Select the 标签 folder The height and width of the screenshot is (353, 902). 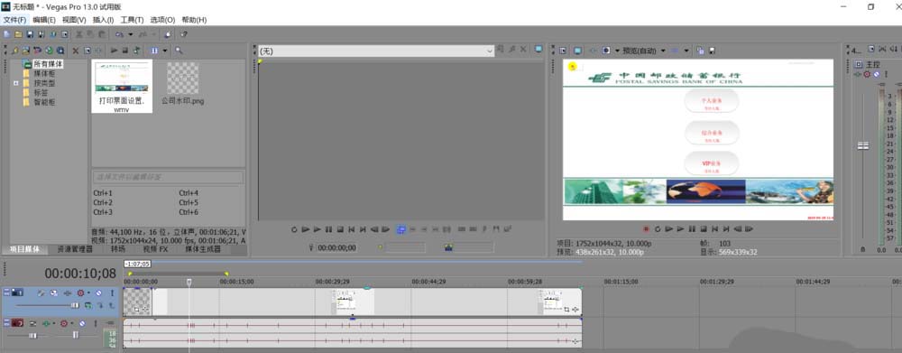[41, 93]
